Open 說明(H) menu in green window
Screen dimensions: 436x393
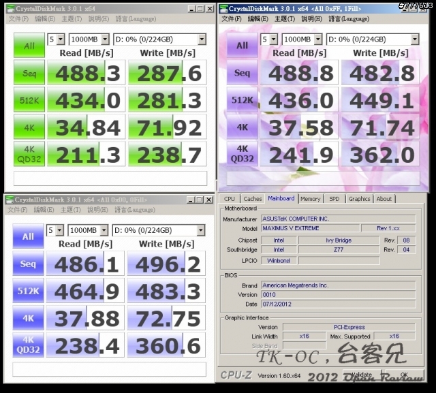click(x=99, y=19)
